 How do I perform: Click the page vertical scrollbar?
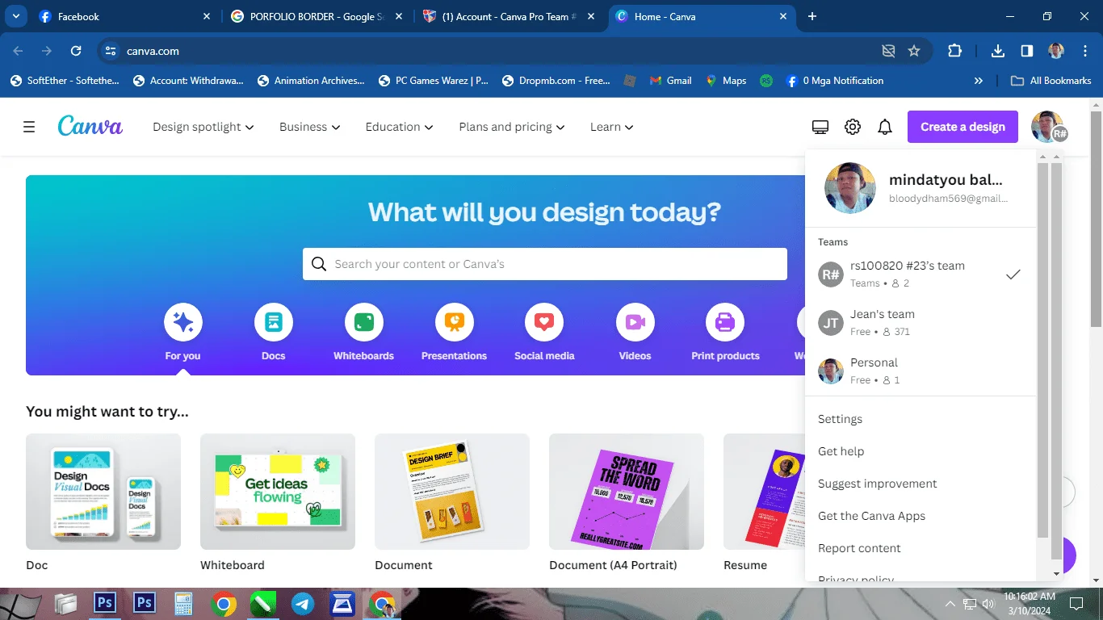[1096, 218]
